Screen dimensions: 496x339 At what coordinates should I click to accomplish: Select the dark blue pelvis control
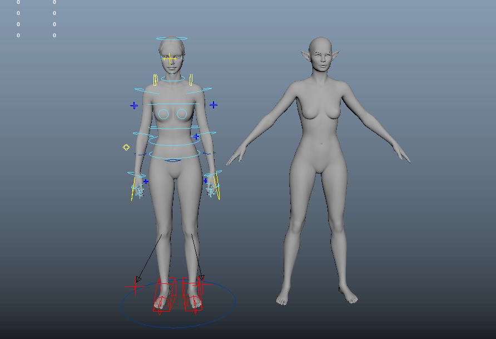[x=173, y=160]
